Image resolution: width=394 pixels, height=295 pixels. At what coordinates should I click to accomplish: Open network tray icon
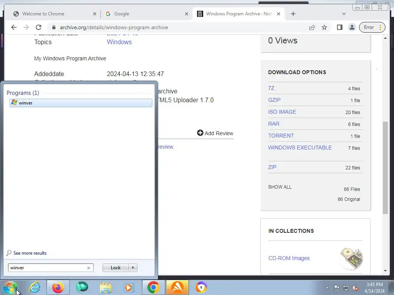point(346,288)
